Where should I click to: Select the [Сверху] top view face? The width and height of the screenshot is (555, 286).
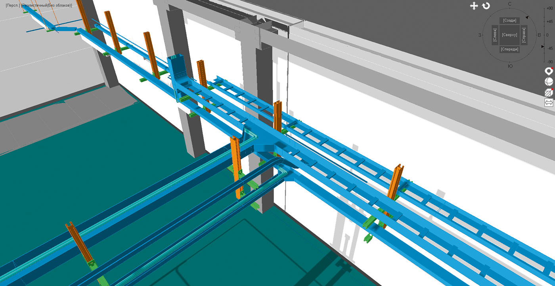click(x=509, y=35)
